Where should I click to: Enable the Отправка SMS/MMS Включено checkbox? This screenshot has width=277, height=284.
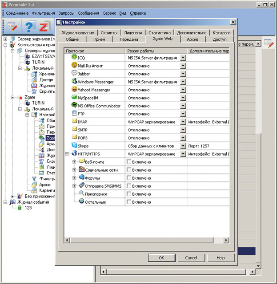tap(128, 185)
